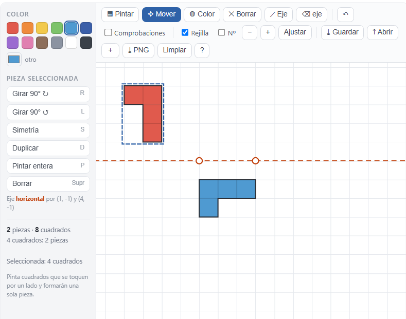Pick the Eje axis drawing tool
The width and height of the screenshot is (406, 319).
(x=278, y=14)
